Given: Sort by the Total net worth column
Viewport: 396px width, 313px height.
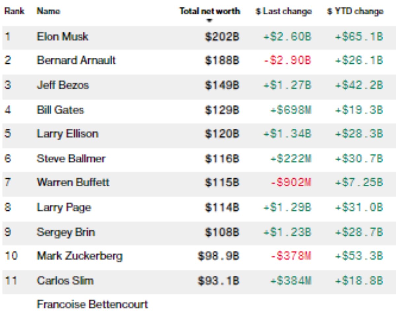Looking at the screenshot, I should (210, 11).
